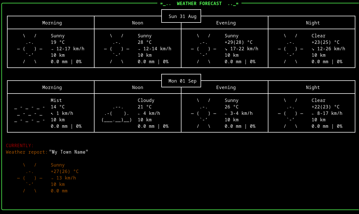
Task: Click the orange 10 km visibility value
Action: 58,184
